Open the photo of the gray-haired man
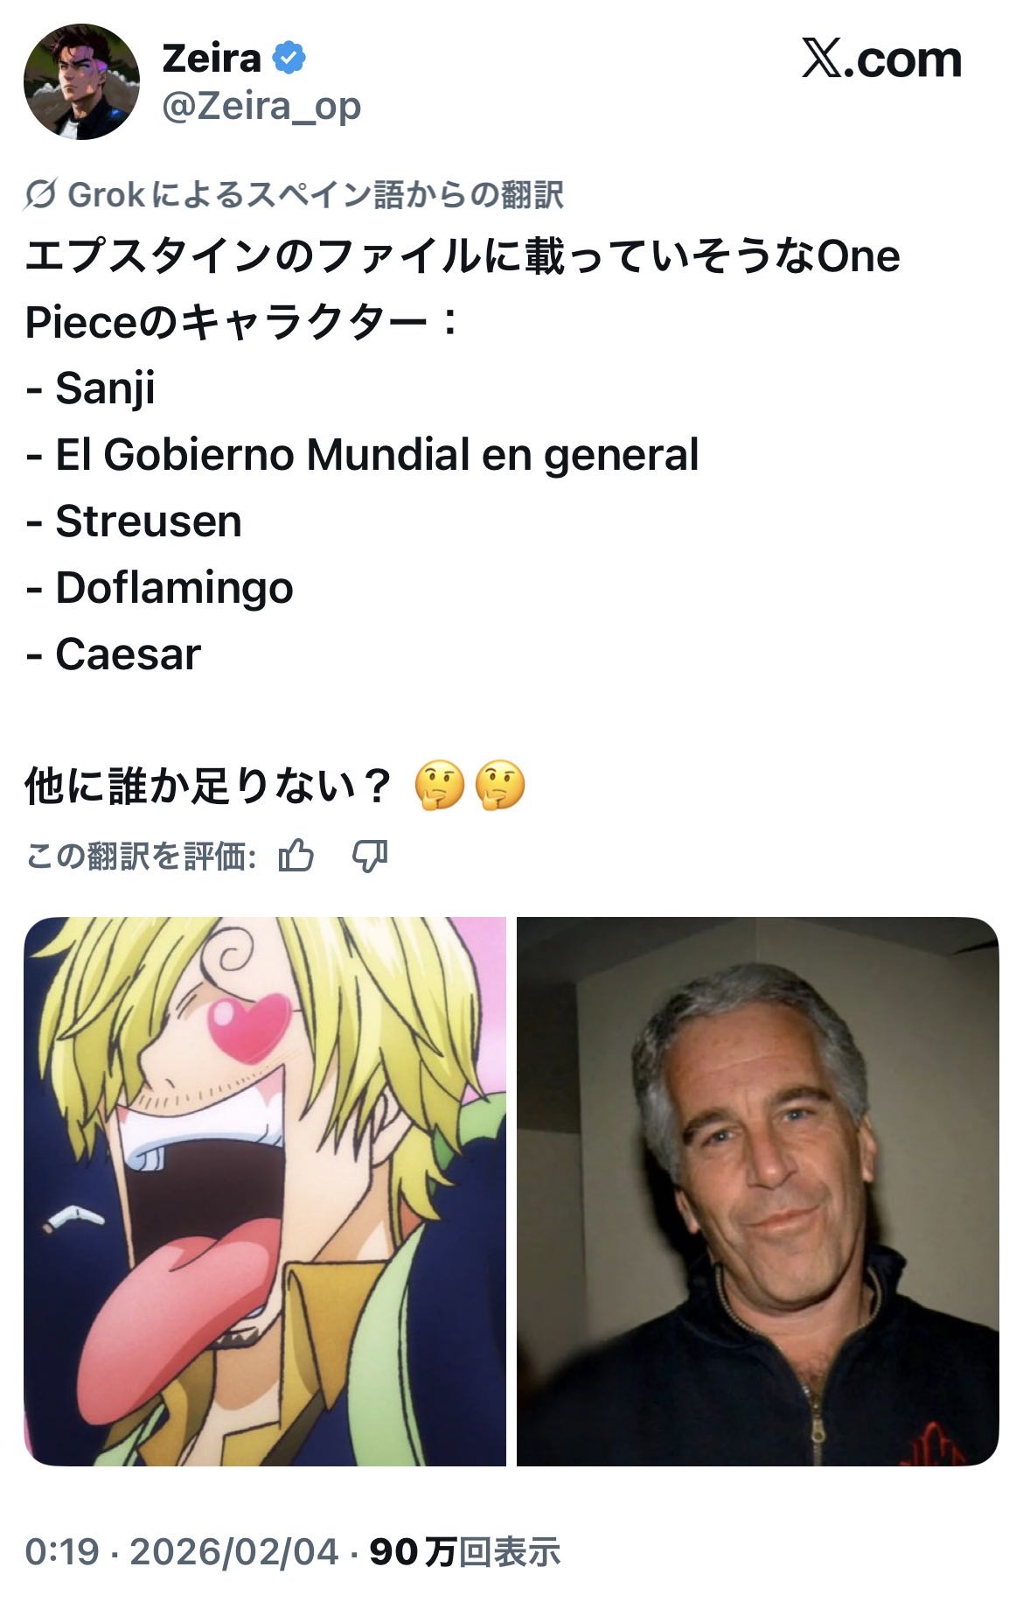The height and width of the screenshot is (1609, 1023). [757, 1191]
